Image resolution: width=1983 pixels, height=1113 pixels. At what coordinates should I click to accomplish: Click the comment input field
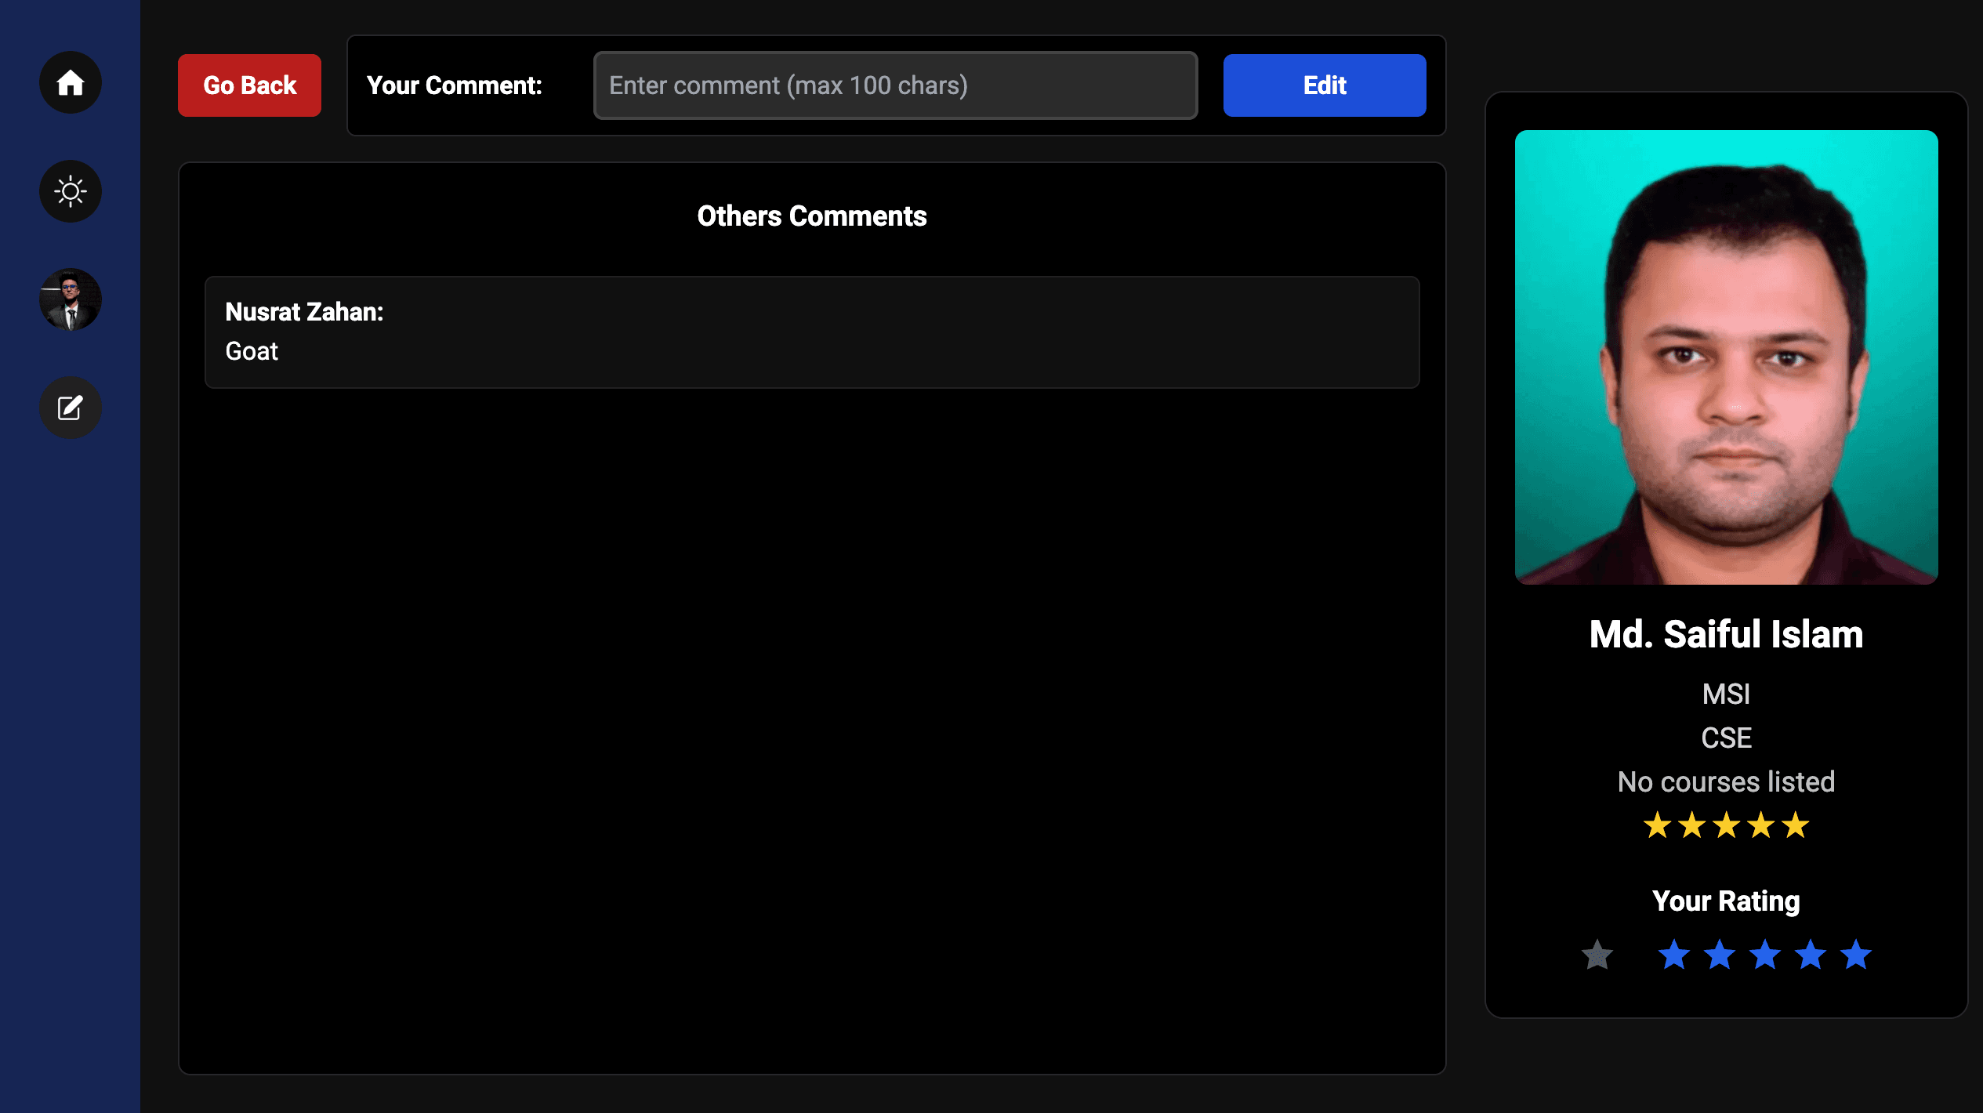pyautogui.click(x=894, y=85)
